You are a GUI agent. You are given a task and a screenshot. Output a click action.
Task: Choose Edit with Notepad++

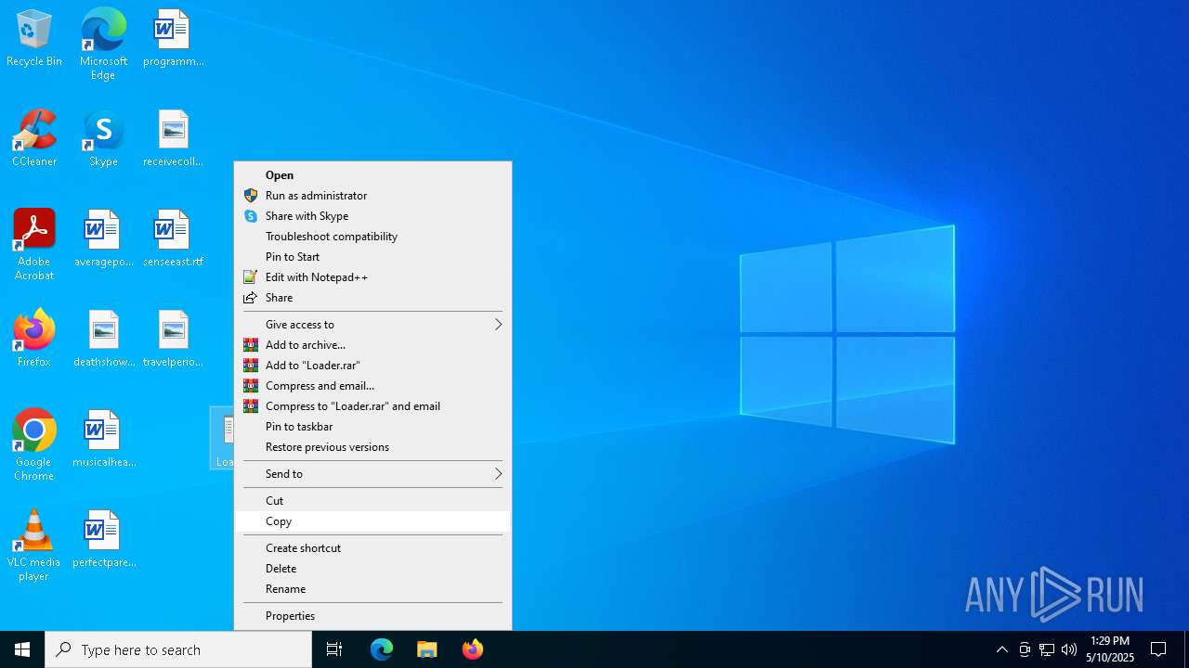[372, 277]
